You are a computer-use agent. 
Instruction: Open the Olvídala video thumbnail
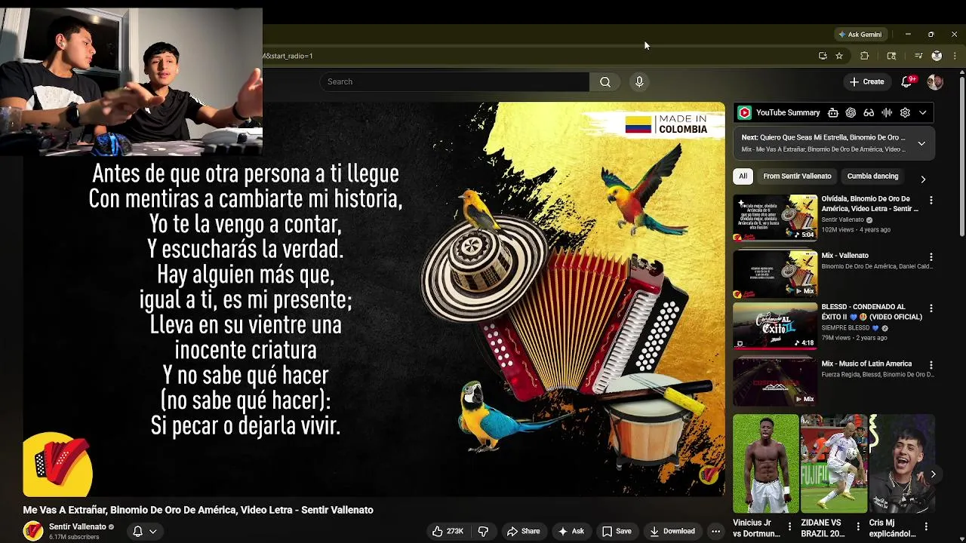pyautogui.click(x=775, y=218)
